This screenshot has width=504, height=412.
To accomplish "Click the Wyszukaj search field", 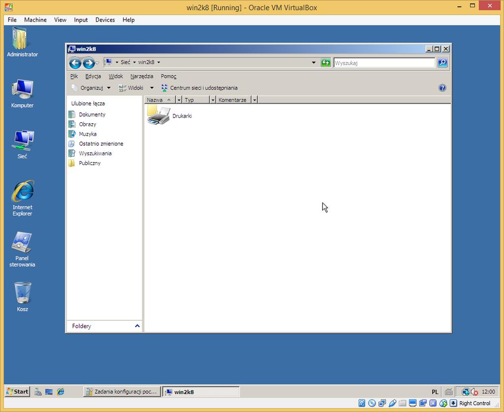I will pos(384,63).
